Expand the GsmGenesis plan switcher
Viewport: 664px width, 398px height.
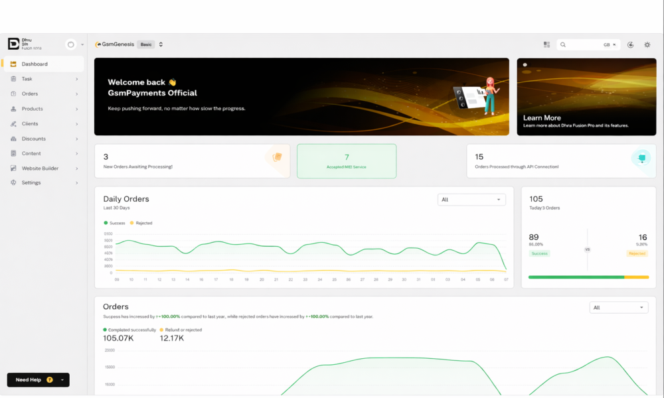161,44
